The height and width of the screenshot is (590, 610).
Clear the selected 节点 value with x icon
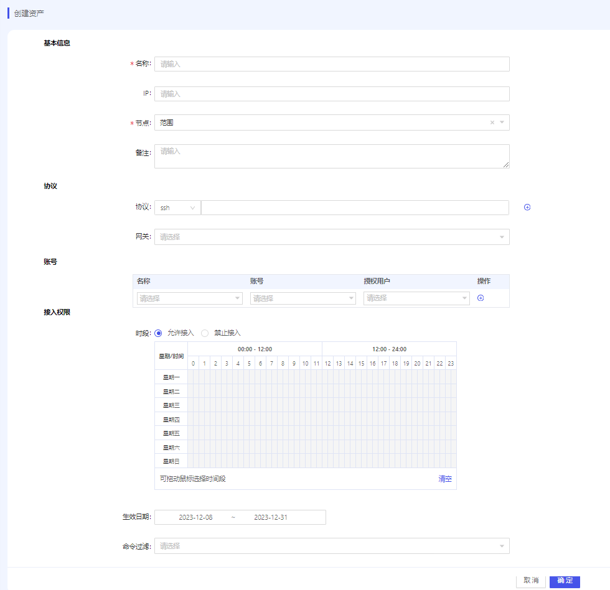(x=492, y=122)
